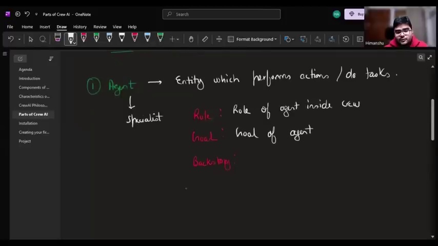Image resolution: width=438 pixels, height=246 pixels.
Task: Toggle the navigation pane hamburger icon
Action: pyautogui.click(x=5, y=54)
